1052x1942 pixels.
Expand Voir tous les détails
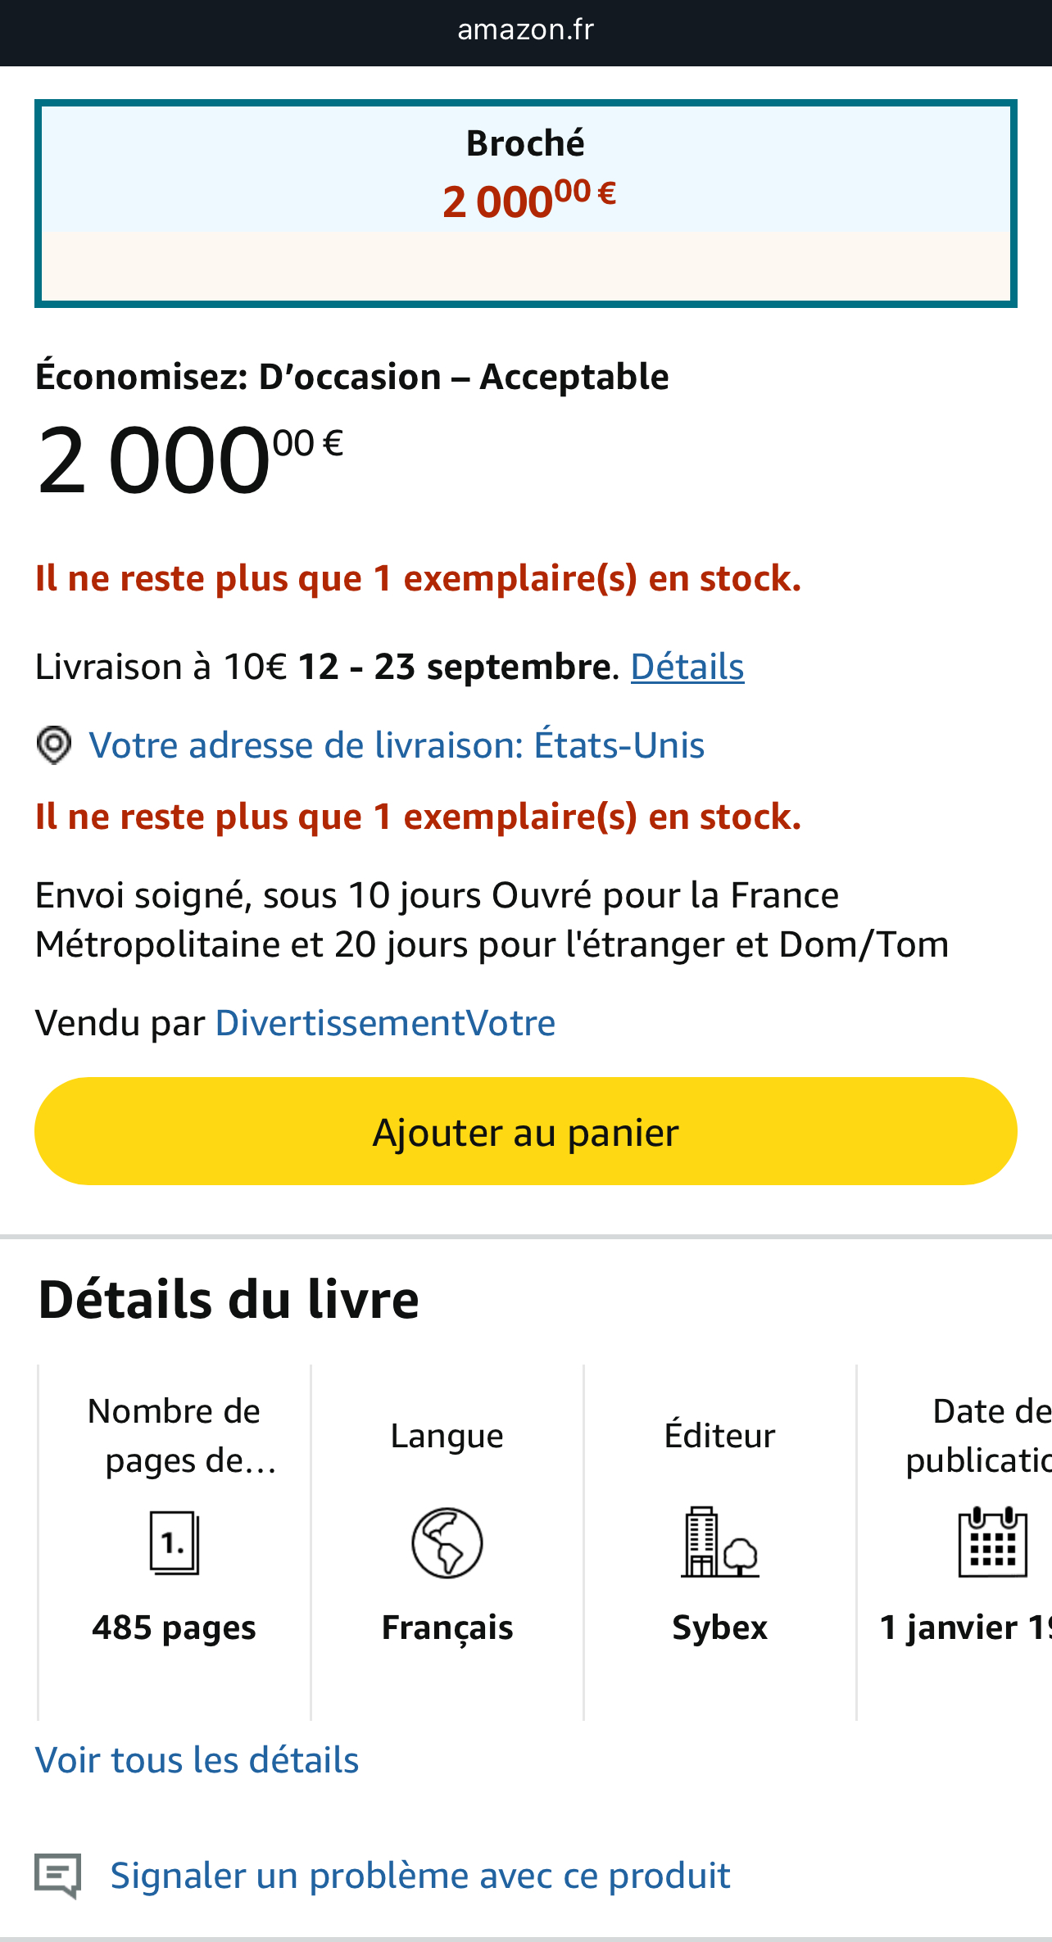coord(197,1760)
